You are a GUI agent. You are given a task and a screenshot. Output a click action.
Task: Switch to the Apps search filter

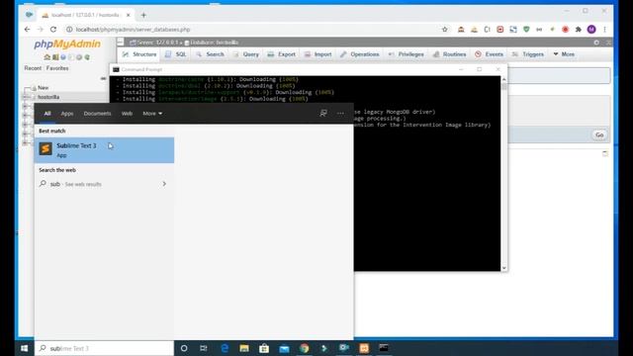click(67, 114)
